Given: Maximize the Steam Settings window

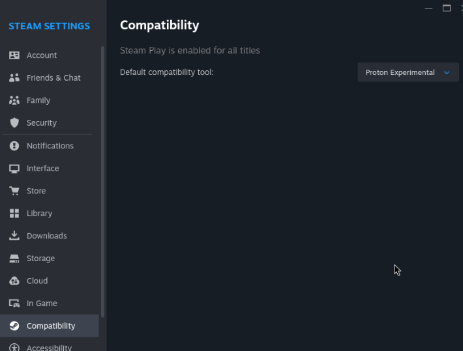Looking at the screenshot, I should [x=447, y=8].
